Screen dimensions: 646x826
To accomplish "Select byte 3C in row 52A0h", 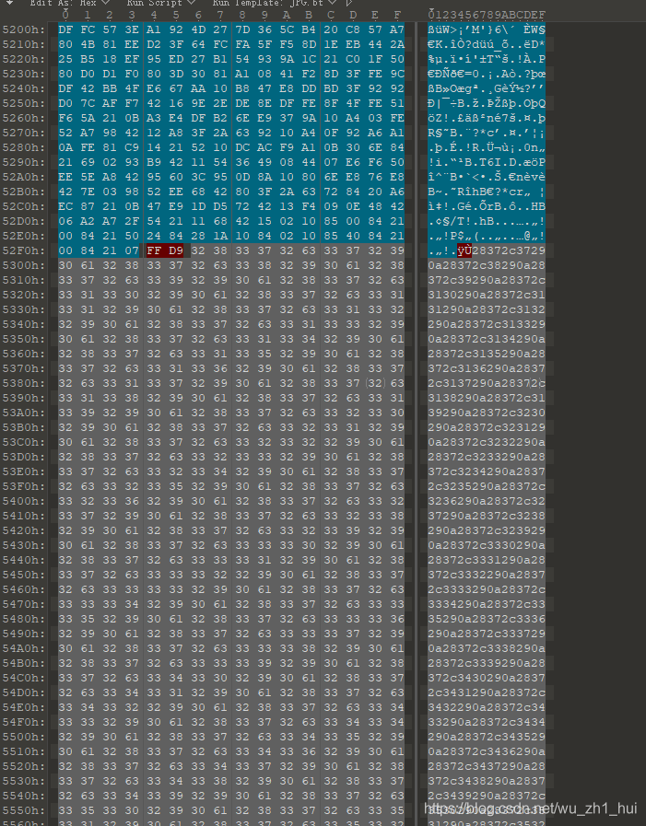I will point(198,177).
